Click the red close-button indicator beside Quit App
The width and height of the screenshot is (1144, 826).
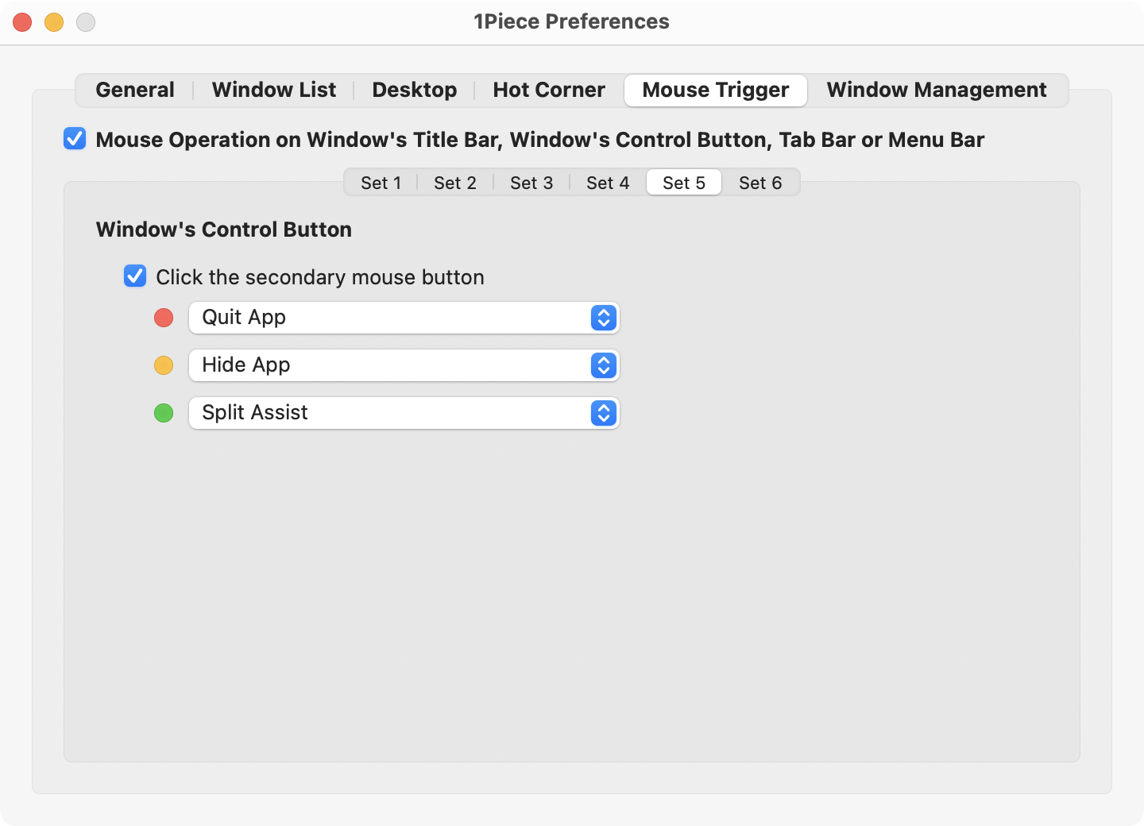164,318
